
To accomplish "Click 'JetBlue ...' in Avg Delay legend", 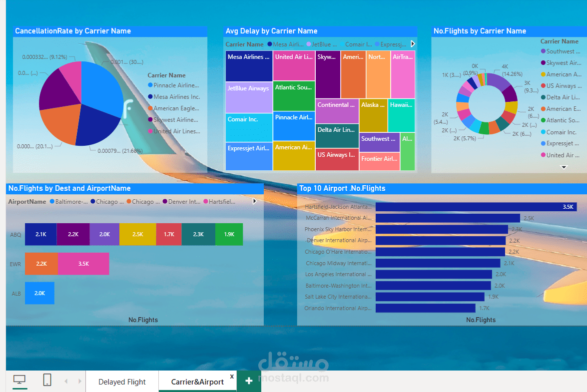I will (324, 44).
